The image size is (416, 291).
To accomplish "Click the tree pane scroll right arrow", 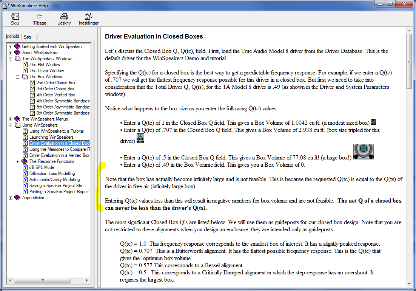I will click(x=87, y=280).
